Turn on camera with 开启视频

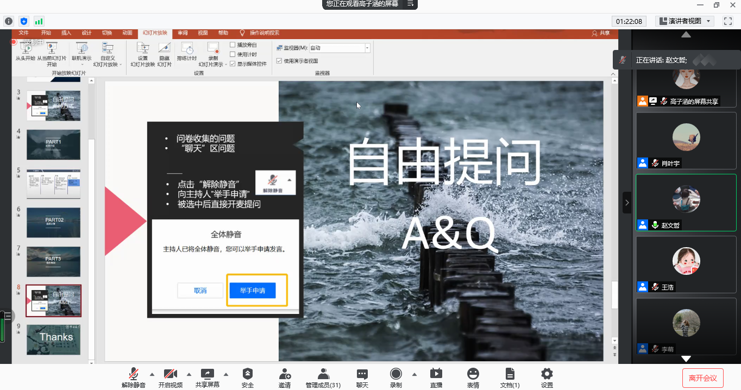170,374
